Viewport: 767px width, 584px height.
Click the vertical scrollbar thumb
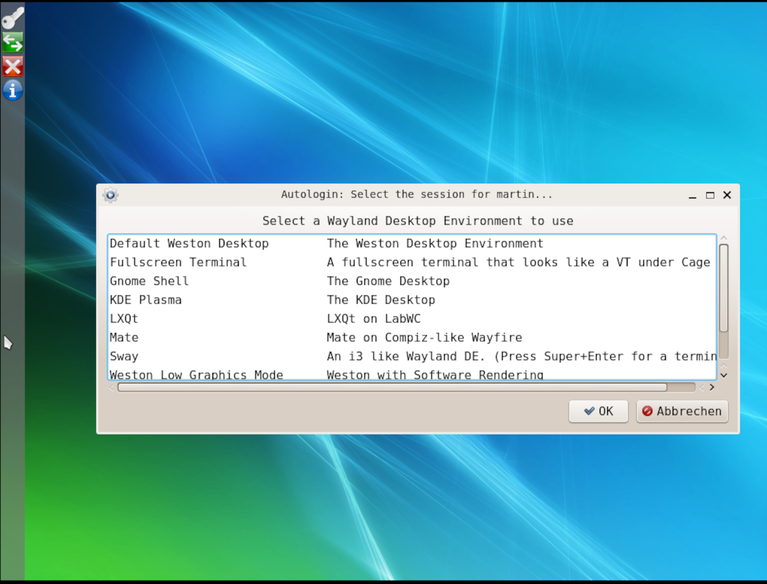(723, 288)
